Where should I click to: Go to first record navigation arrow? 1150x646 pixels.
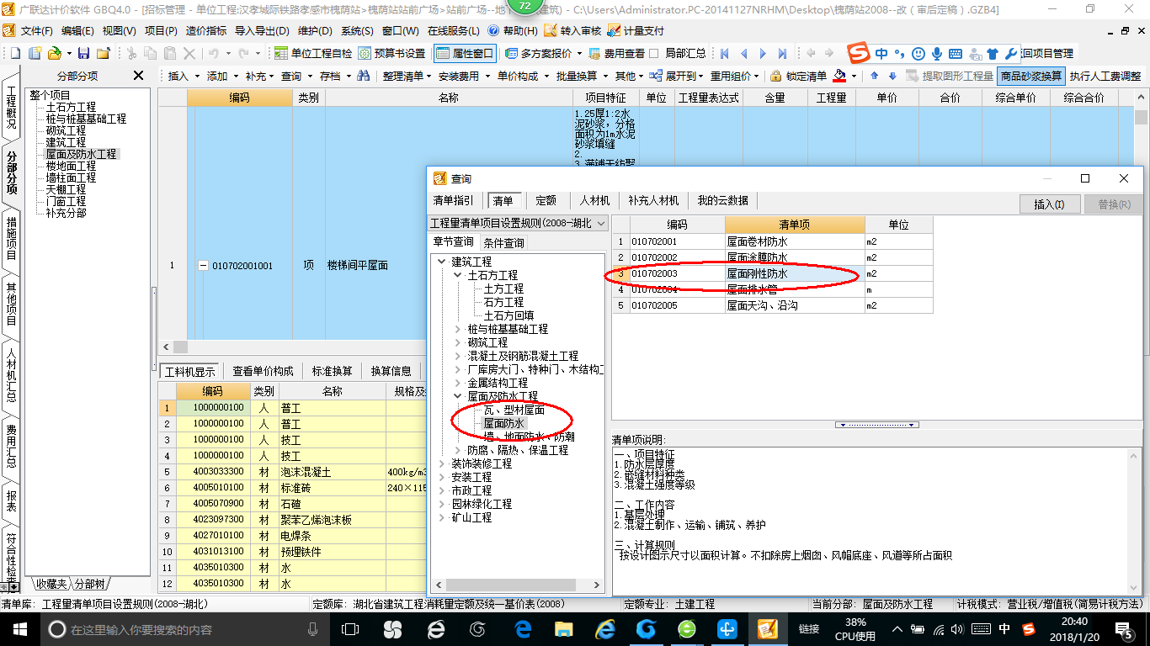click(x=723, y=53)
